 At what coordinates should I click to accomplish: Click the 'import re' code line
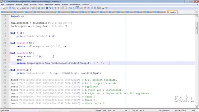pos(17,16)
